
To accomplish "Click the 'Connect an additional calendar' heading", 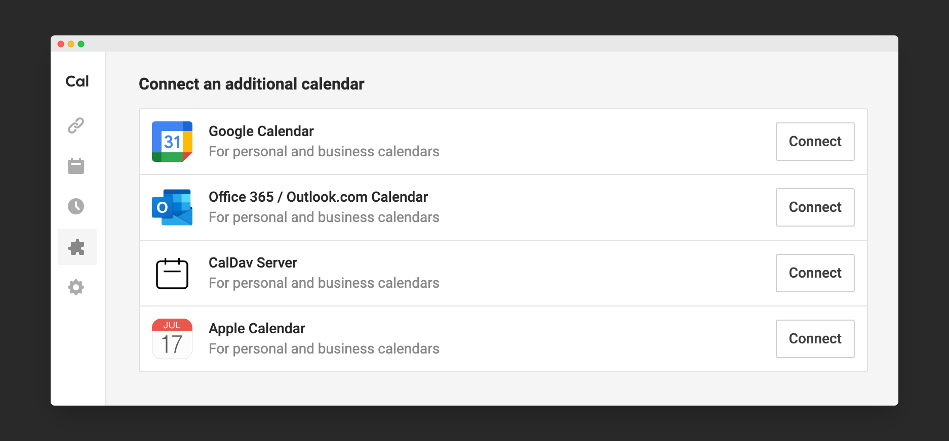I will pos(252,84).
